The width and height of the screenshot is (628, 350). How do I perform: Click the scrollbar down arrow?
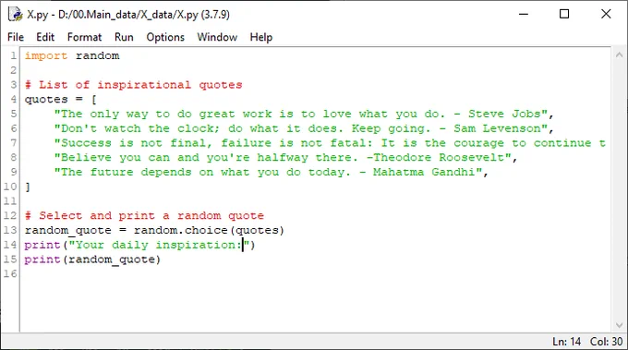pos(619,325)
